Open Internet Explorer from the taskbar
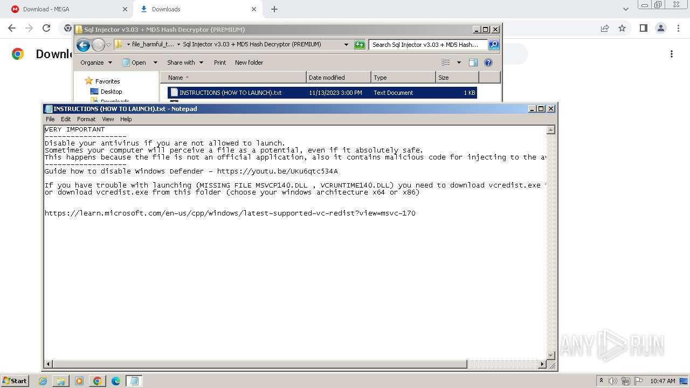This screenshot has width=690, height=388. click(43, 381)
